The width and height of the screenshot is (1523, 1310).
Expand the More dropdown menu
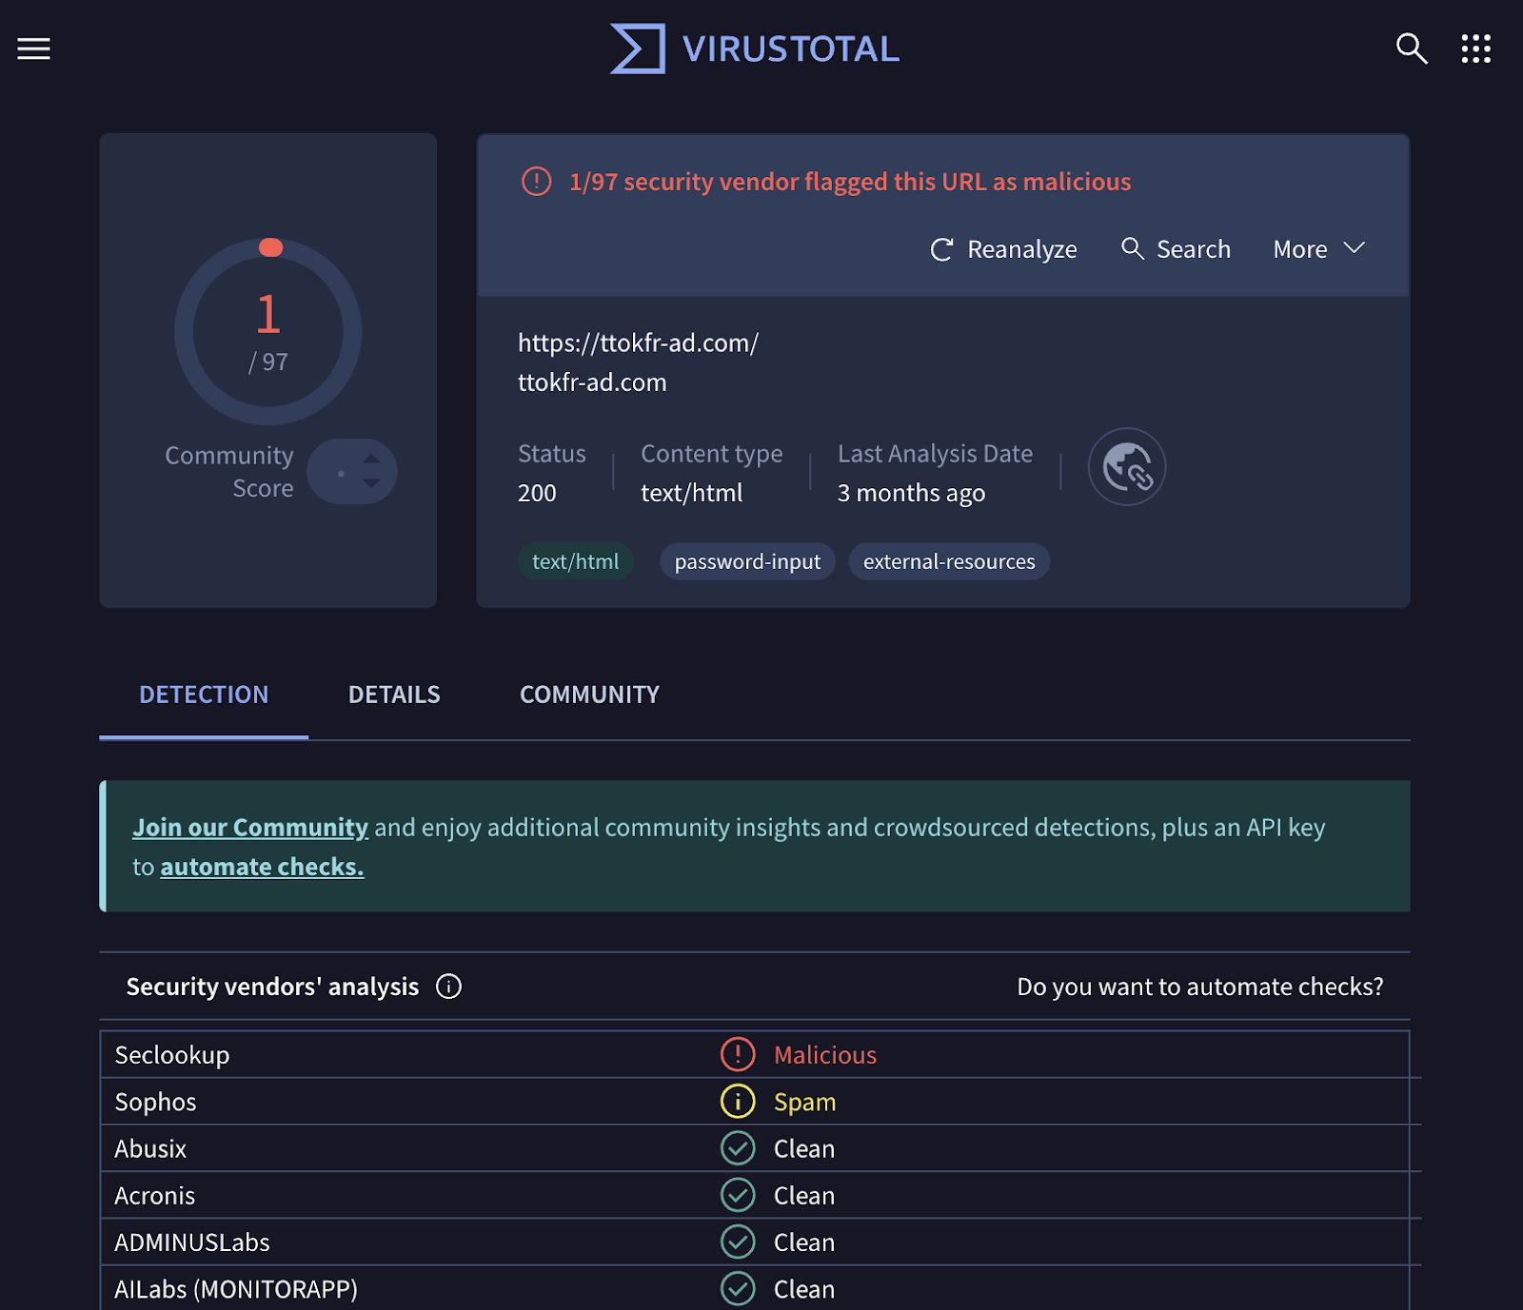1319,249
